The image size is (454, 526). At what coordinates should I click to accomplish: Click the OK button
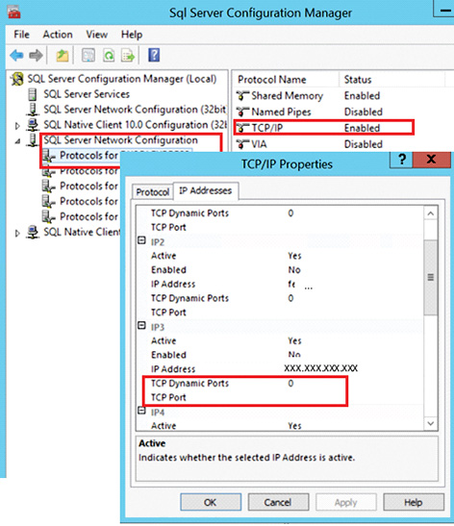pyautogui.click(x=211, y=502)
